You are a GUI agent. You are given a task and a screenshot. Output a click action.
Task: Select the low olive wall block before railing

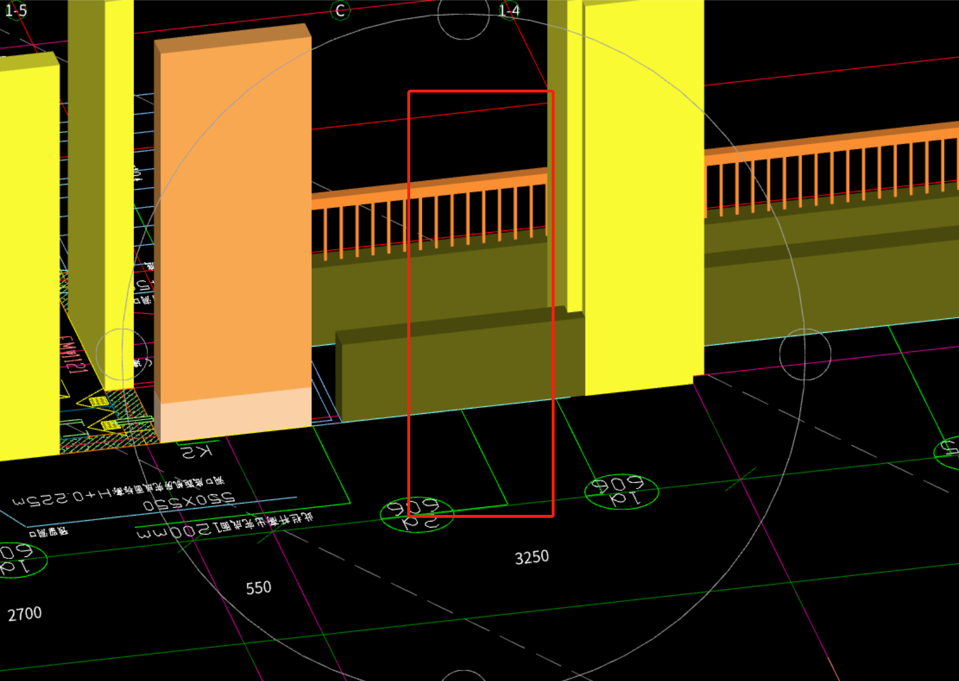tap(460, 365)
